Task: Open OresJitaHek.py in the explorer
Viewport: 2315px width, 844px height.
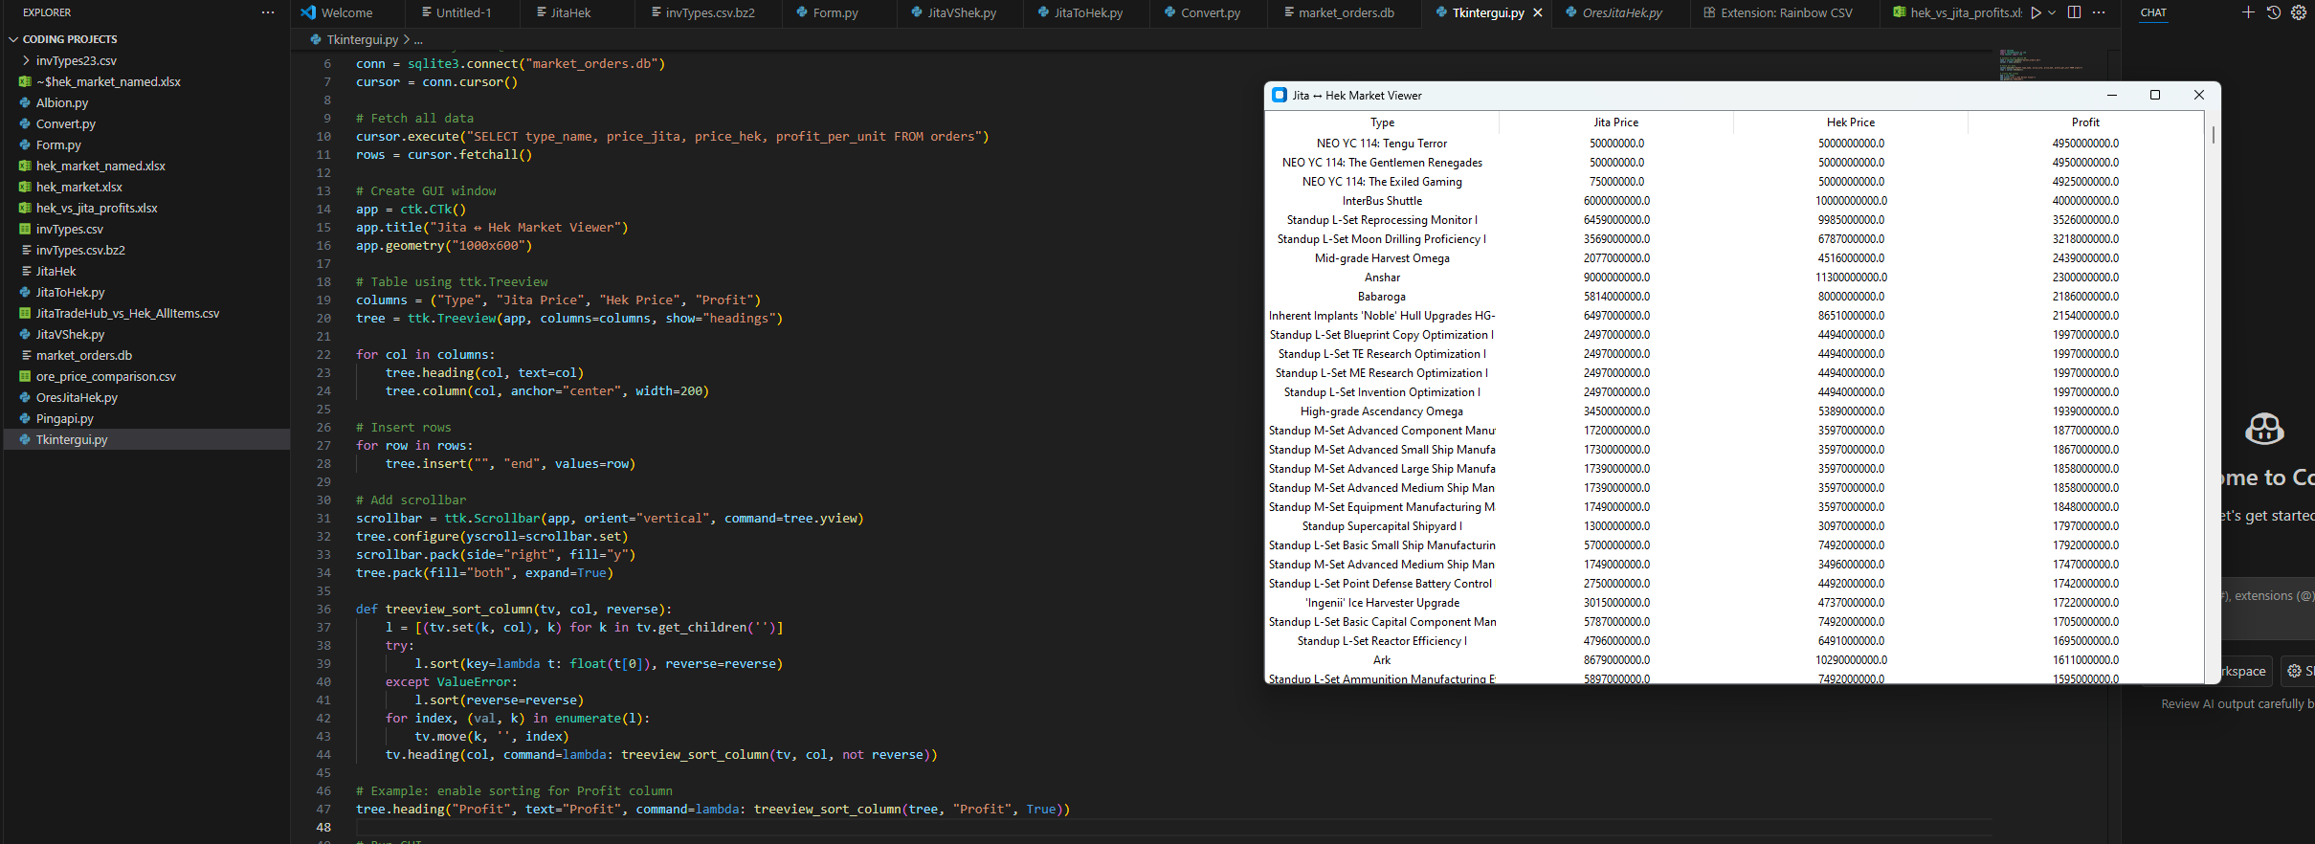Action: tap(77, 397)
